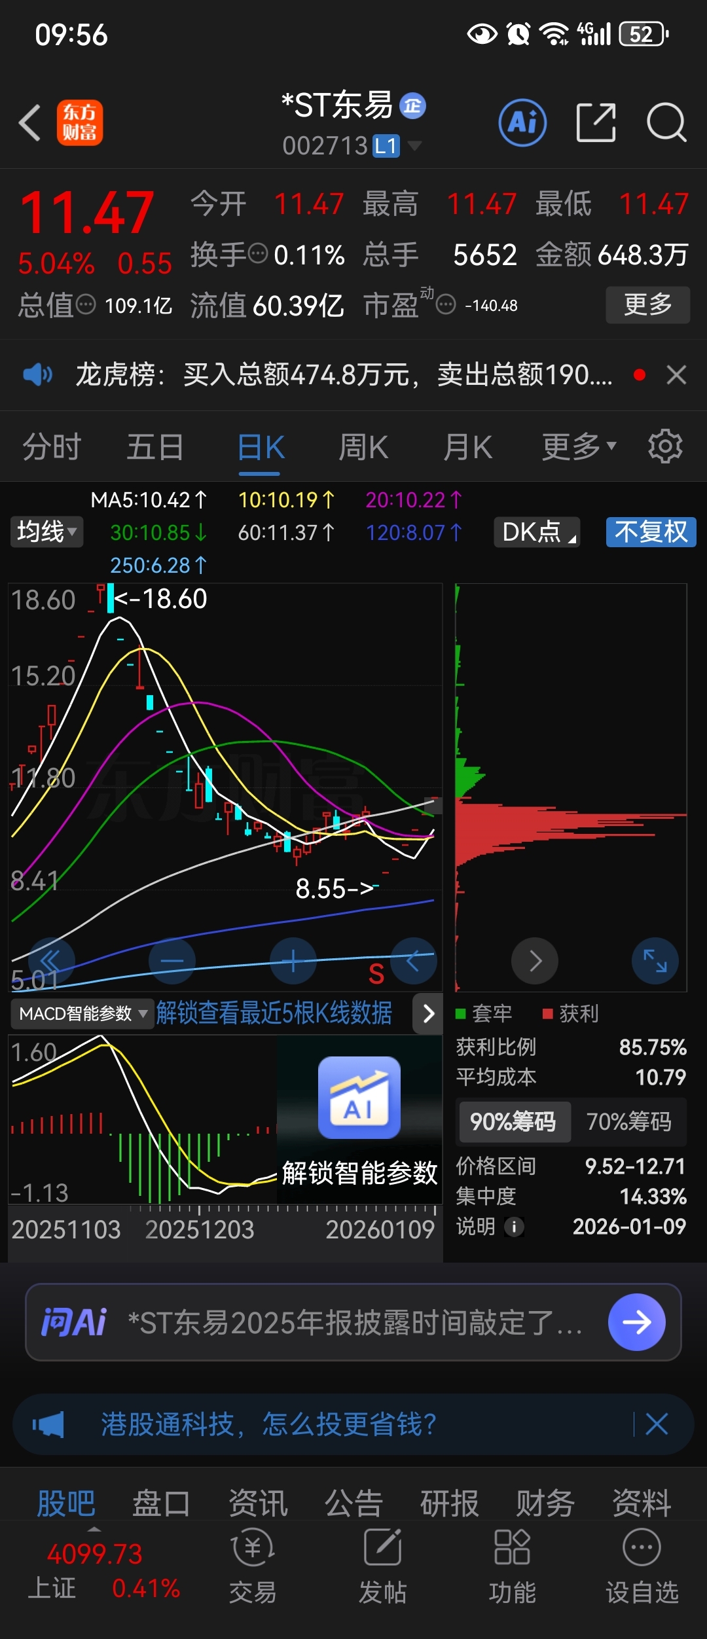This screenshot has width=707, height=1639.
Task: Tap the AI unlock smart parameters icon
Action: click(x=359, y=1098)
